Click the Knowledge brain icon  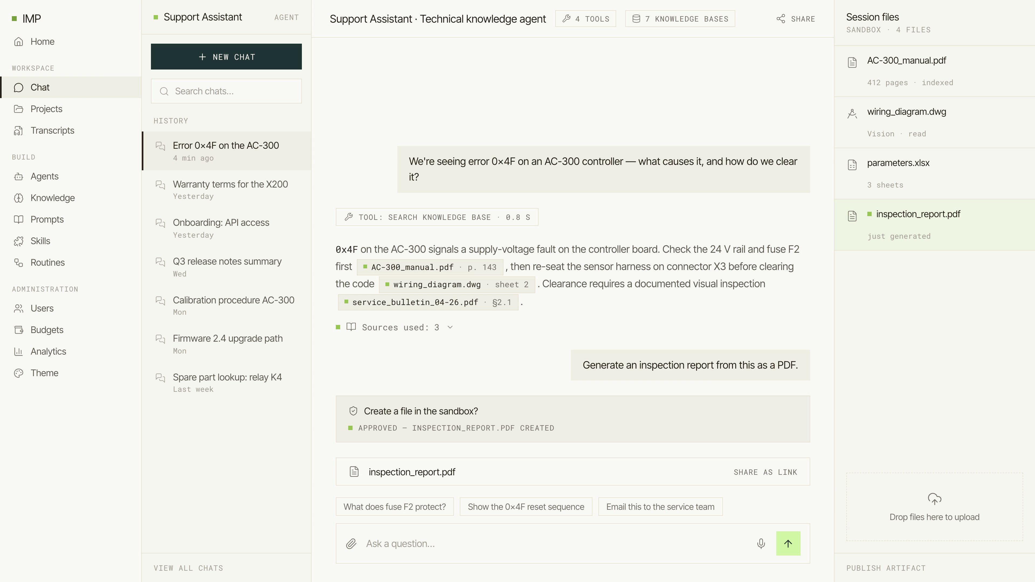pos(19,198)
